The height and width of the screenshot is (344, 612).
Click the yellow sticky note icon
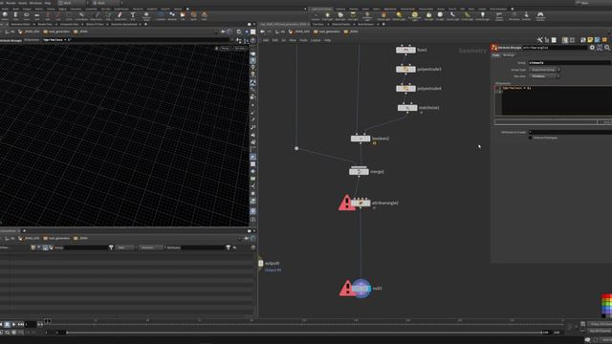(590, 40)
